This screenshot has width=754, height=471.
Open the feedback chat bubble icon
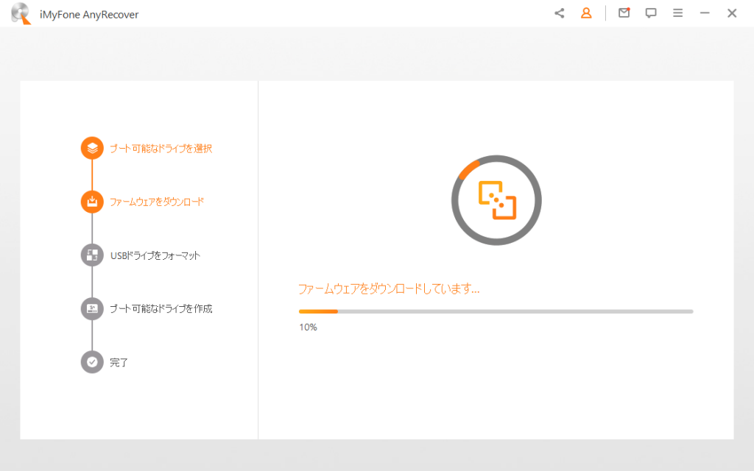[x=651, y=13]
